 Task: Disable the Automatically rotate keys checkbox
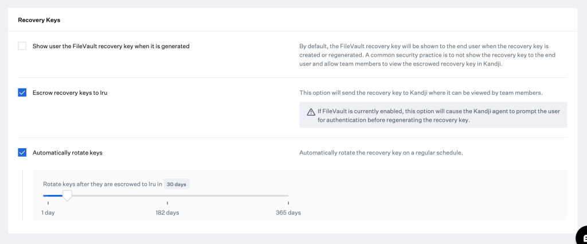pyautogui.click(x=22, y=153)
